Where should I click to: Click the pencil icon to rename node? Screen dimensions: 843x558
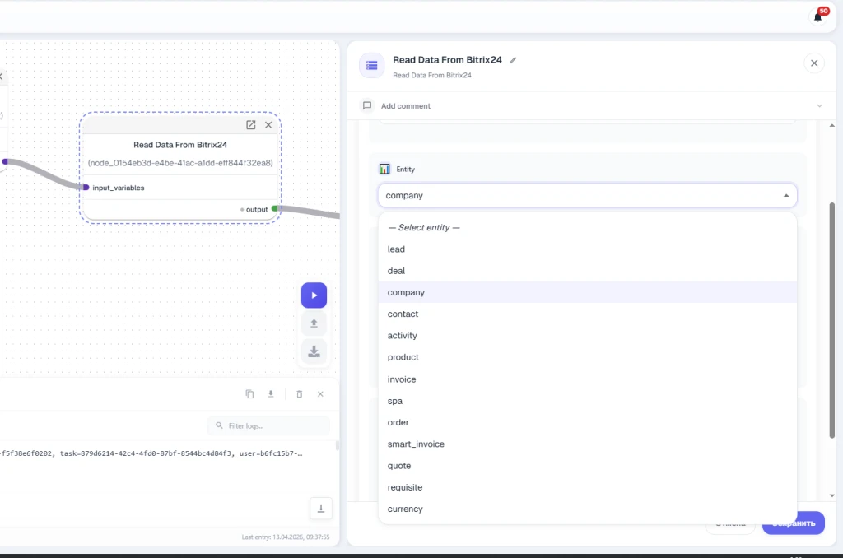pyautogui.click(x=513, y=60)
